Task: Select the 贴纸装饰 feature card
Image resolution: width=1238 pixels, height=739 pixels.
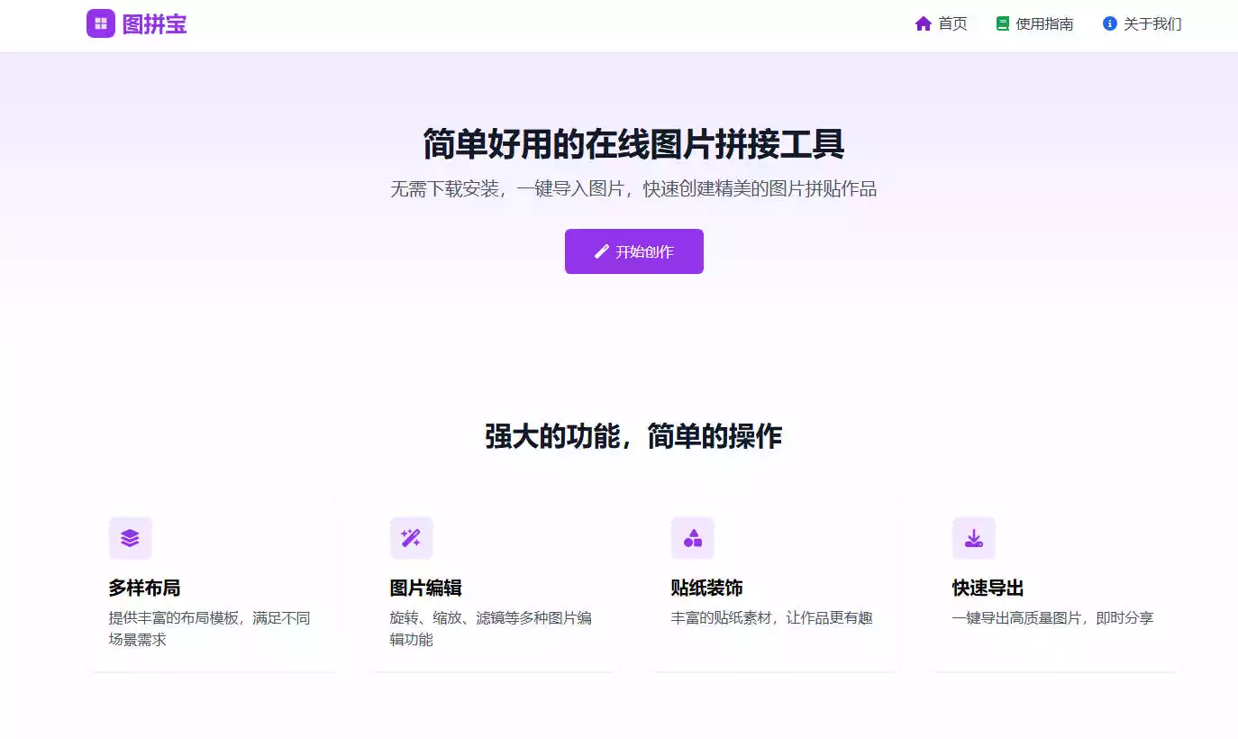Action: tap(775, 586)
